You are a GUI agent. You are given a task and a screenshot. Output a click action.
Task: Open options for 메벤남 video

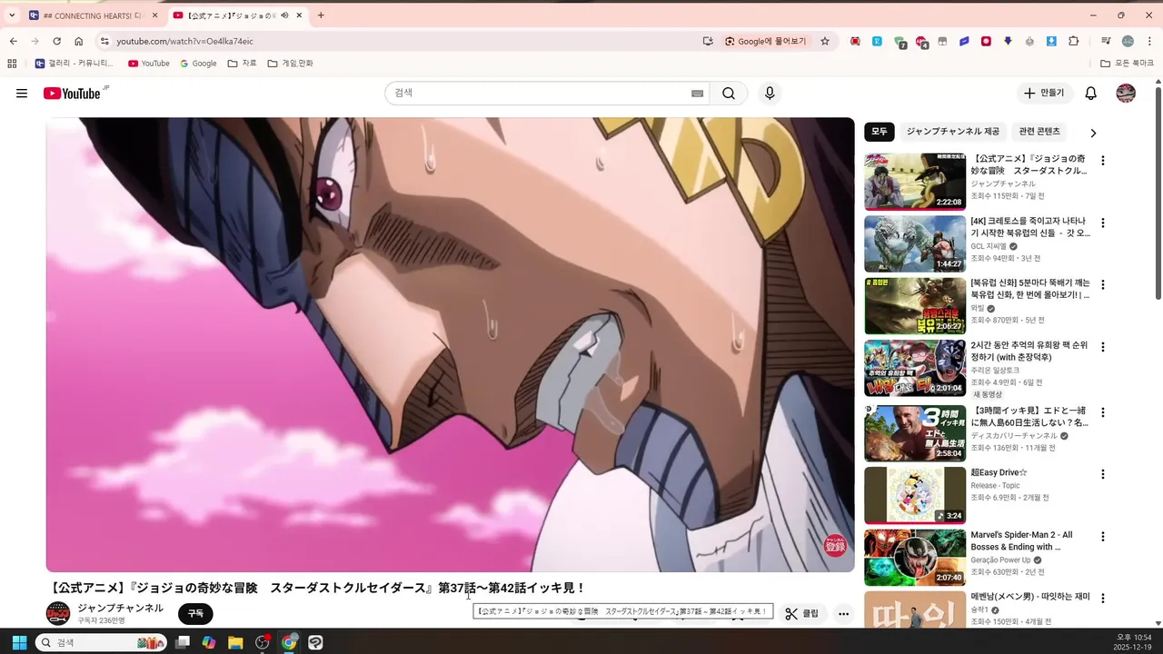[x=1103, y=599]
